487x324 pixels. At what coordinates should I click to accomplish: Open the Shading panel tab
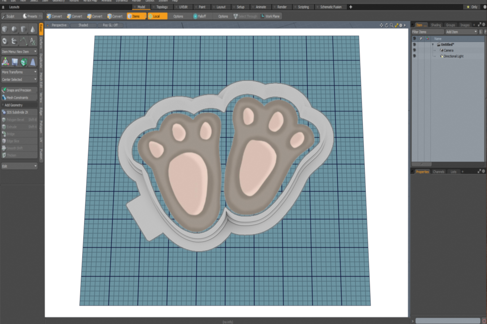436,25
